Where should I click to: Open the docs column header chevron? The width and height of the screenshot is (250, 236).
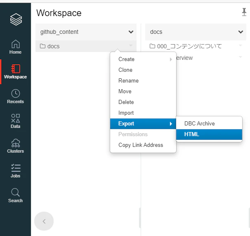tap(241, 32)
